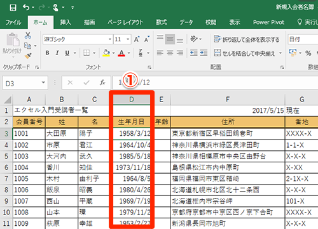Click the Save icon in quick access toolbar
This screenshot has width=318, height=229.
click(13, 8)
